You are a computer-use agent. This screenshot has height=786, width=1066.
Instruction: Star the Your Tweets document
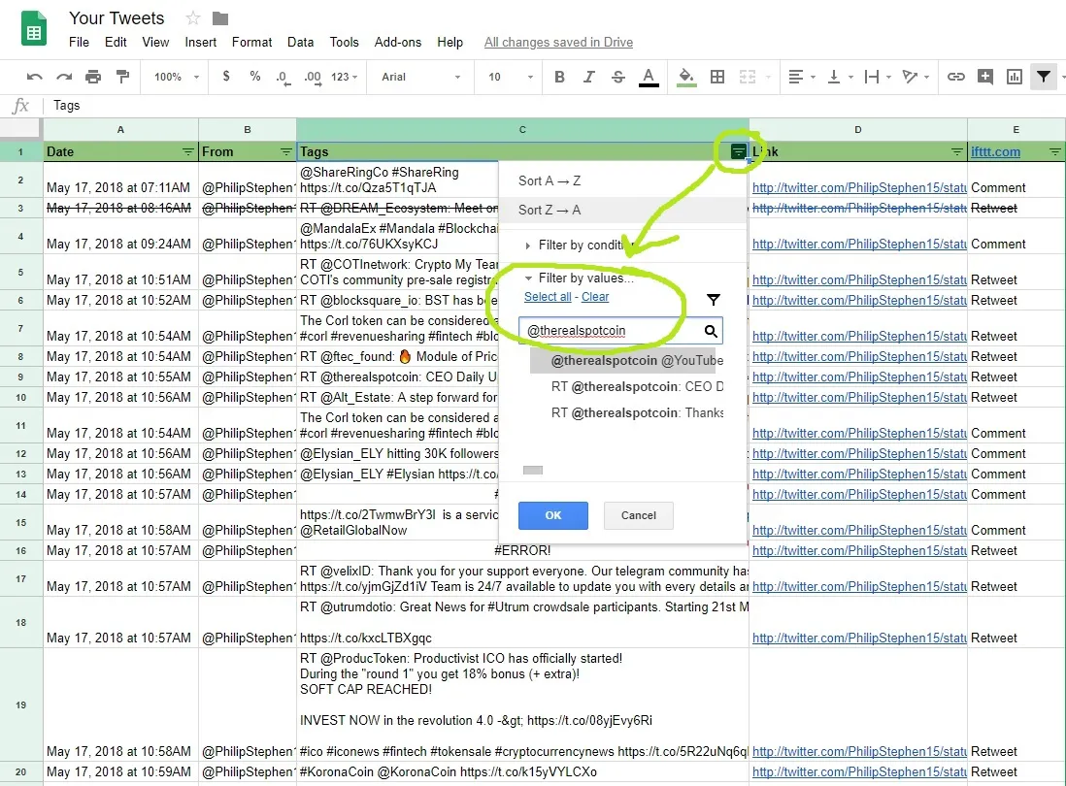[193, 18]
